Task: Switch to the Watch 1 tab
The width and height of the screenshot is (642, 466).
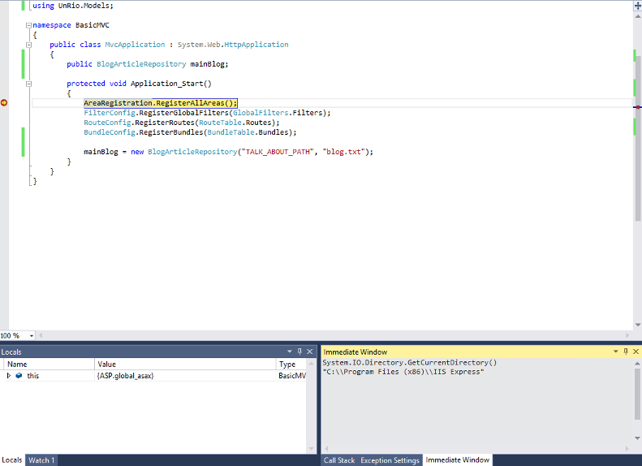Action: click(41, 460)
